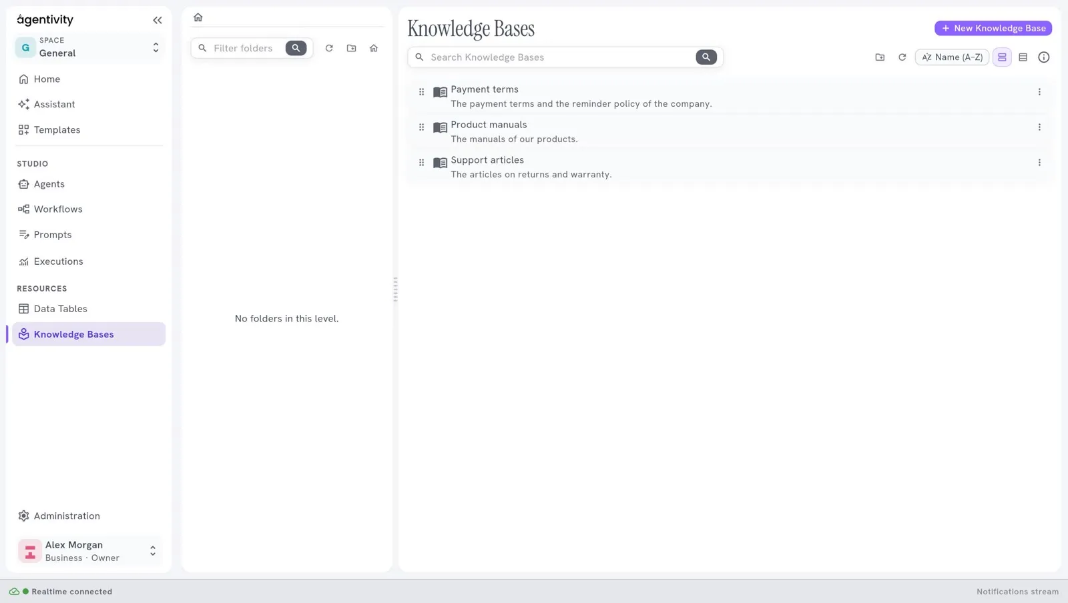Screen dimensions: 1068x603
Task: Open Product manuals knowledge base
Action: [x=489, y=125]
